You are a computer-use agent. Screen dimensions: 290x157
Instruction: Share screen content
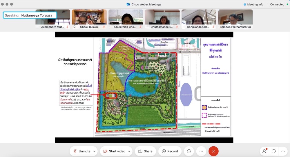coord(145,151)
